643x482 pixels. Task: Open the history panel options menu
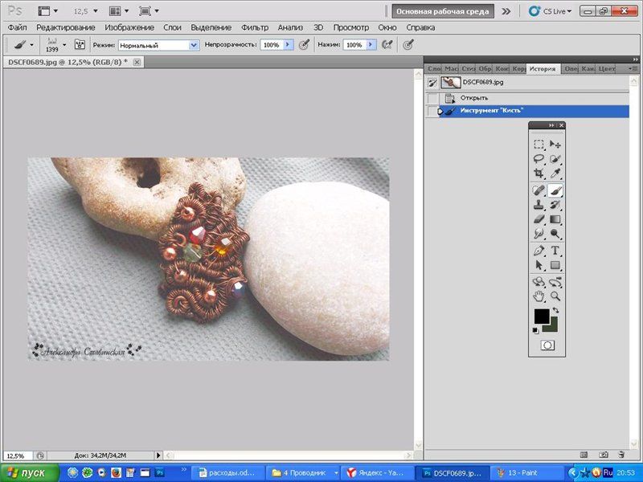(632, 69)
